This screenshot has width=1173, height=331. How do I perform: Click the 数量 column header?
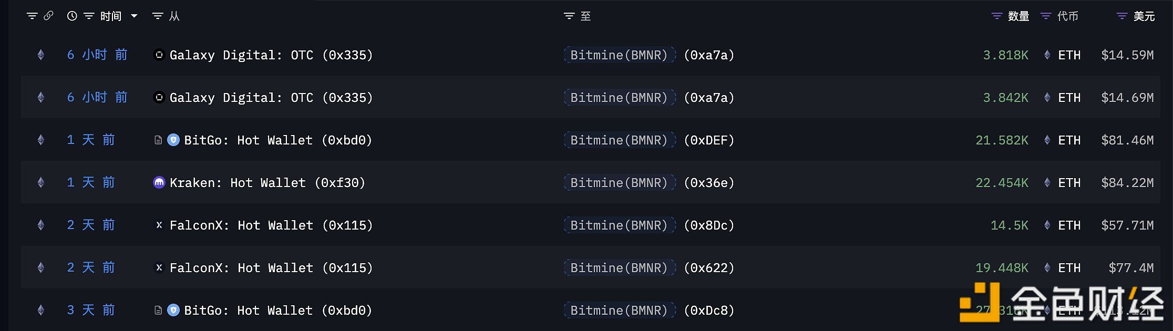tap(1018, 16)
